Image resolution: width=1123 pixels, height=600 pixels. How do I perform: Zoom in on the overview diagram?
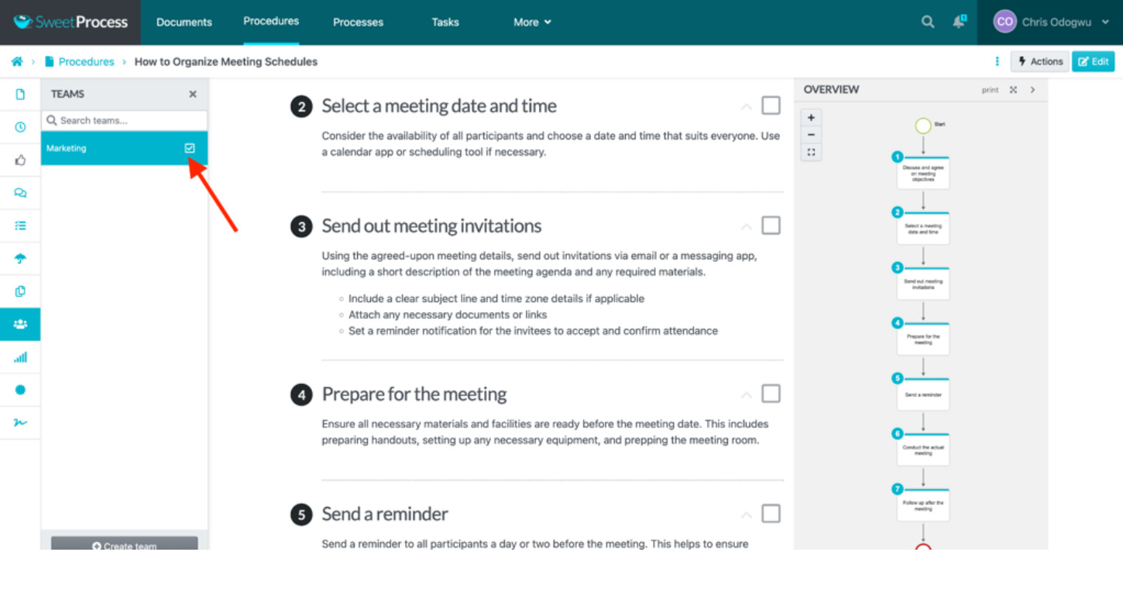point(811,118)
